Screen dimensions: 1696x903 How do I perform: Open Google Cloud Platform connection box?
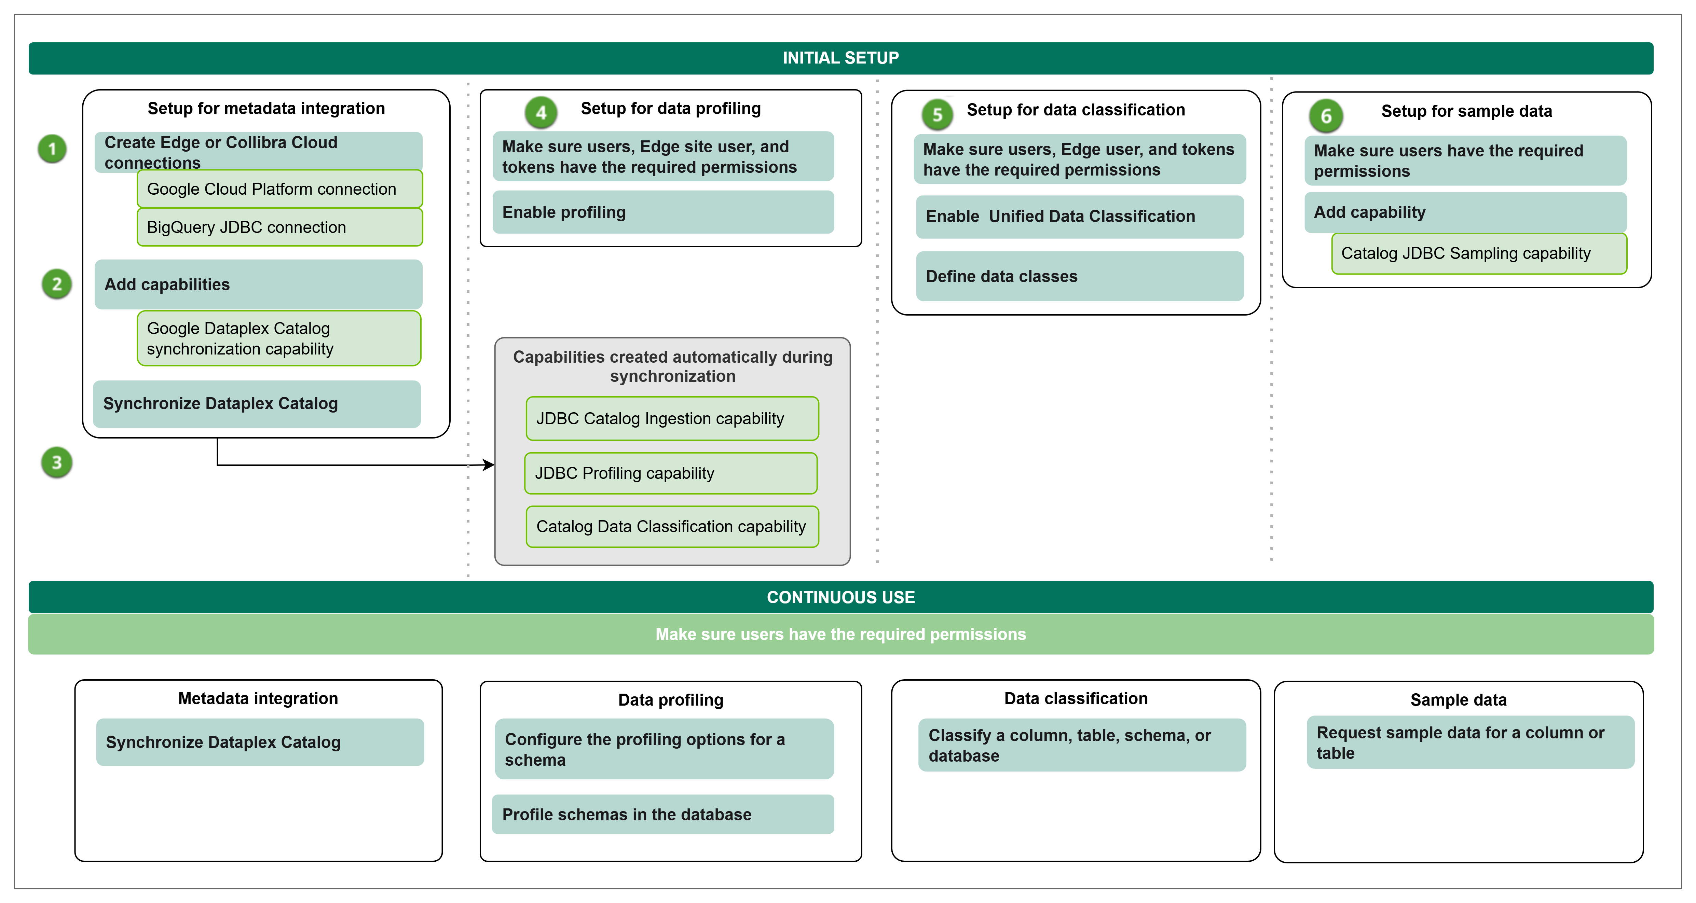click(x=279, y=189)
